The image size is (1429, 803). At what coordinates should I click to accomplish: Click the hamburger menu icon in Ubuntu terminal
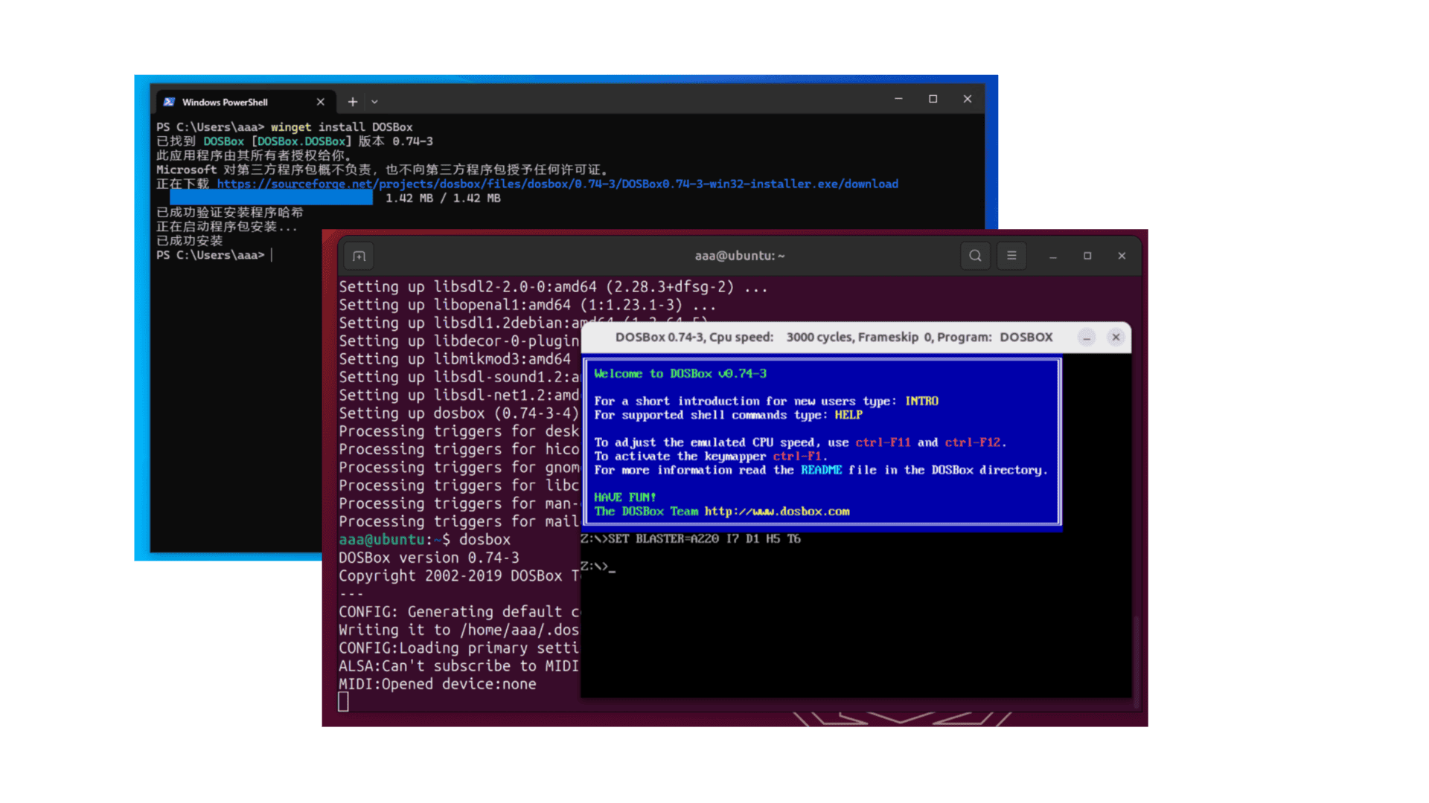(1012, 256)
